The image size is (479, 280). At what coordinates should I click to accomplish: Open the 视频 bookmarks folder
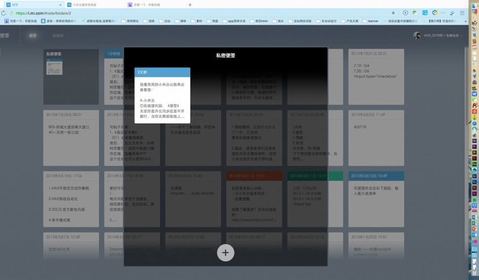click(149, 21)
